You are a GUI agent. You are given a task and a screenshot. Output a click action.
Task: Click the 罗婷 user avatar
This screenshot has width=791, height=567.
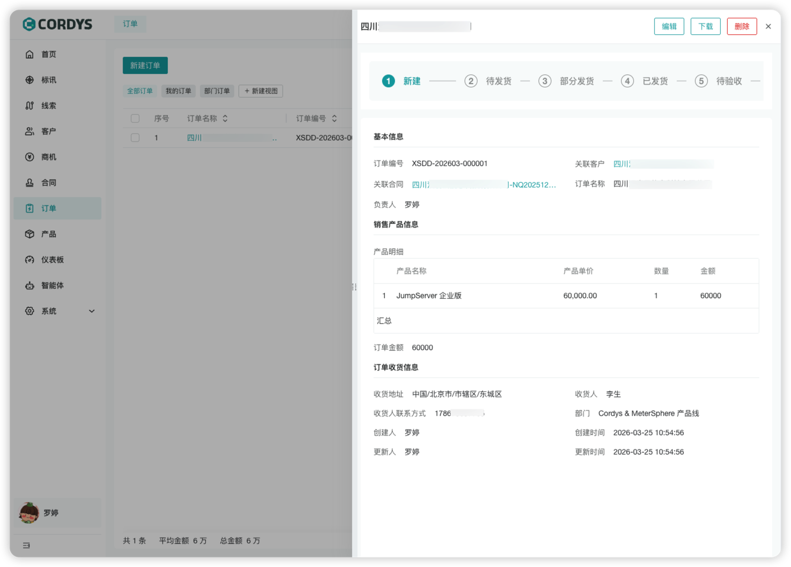coord(28,512)
